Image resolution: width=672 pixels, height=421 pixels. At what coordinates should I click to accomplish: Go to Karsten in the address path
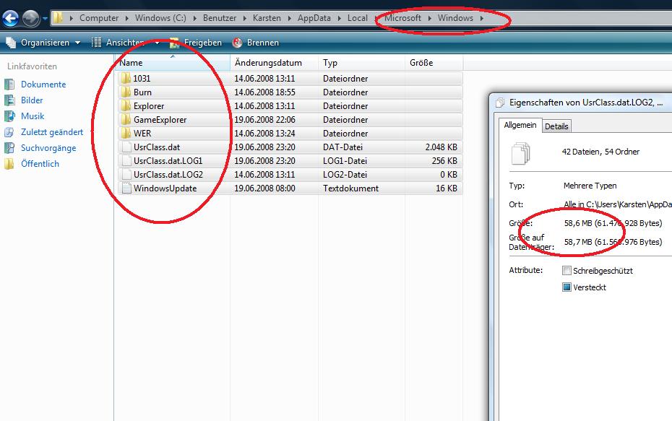point(267,18)
